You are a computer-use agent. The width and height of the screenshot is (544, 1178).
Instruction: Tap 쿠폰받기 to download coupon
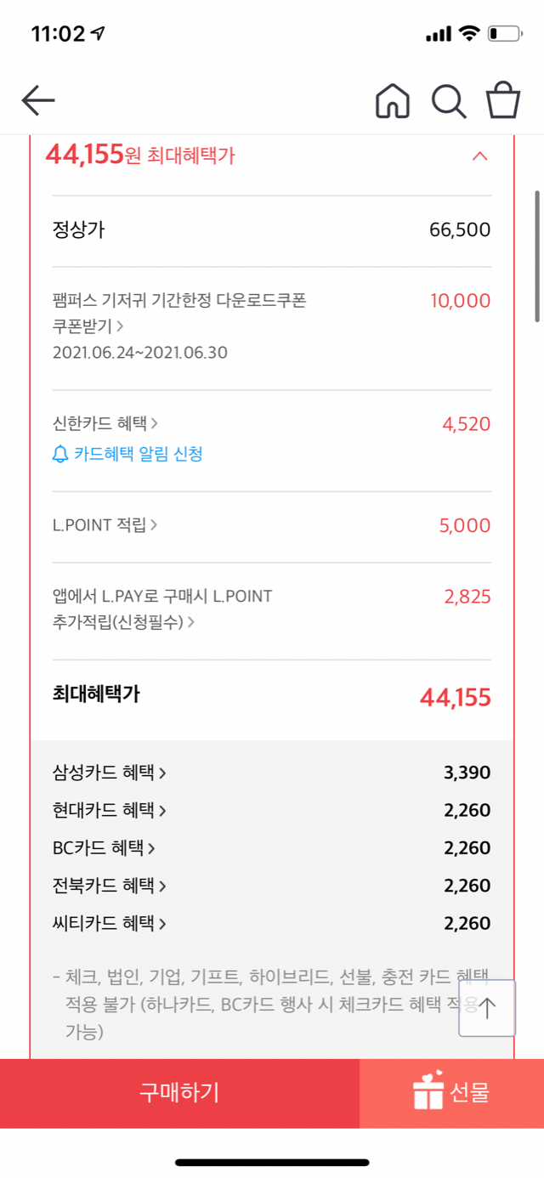[88, 326]
